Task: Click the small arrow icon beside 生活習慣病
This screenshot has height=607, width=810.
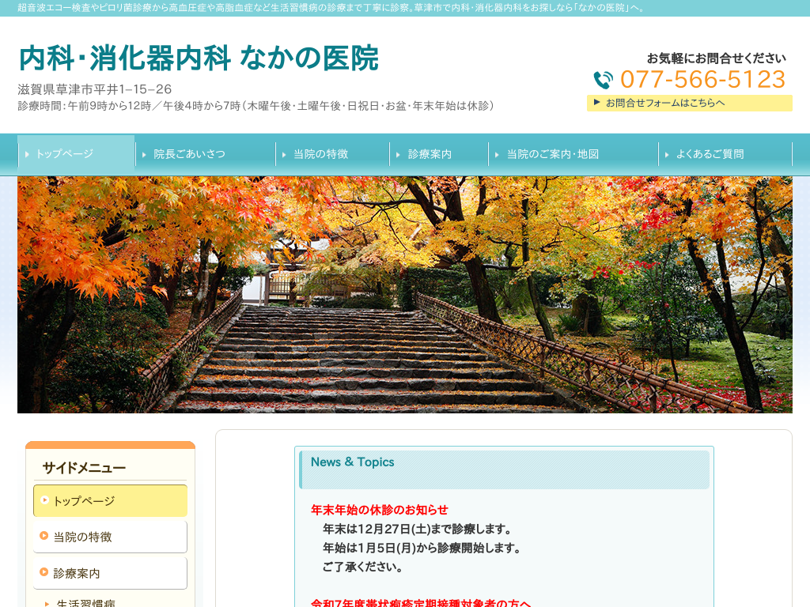Action: coord(47,604)
